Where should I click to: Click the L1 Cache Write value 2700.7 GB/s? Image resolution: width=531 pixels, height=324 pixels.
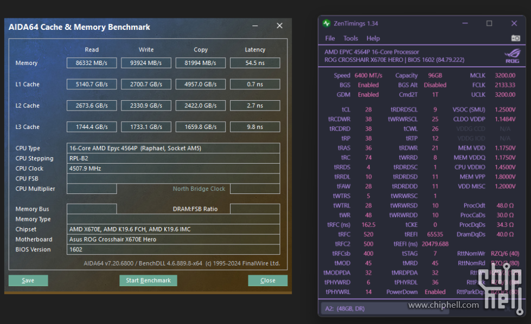point(146,84)
